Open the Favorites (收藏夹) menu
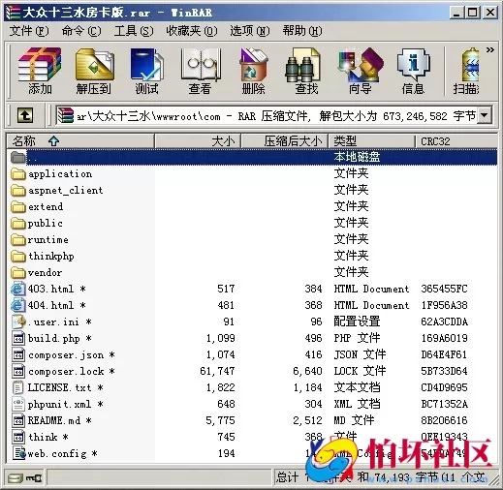Viewport: 503px width, 490px height. [x=192, y=31]
